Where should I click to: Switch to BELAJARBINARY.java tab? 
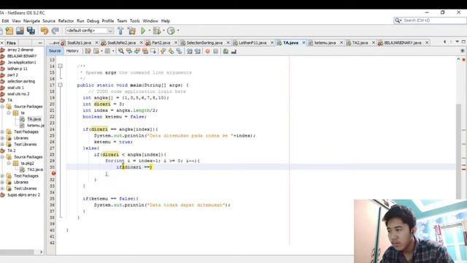click(402, 43)
